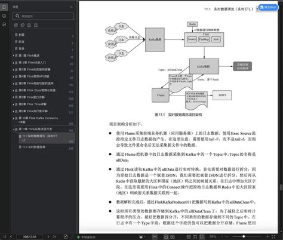Expand chapter 7 Flink window bookmark
The width and height of the screenshot is (283, 240).
pyautogui.click(x=14, y=97)
